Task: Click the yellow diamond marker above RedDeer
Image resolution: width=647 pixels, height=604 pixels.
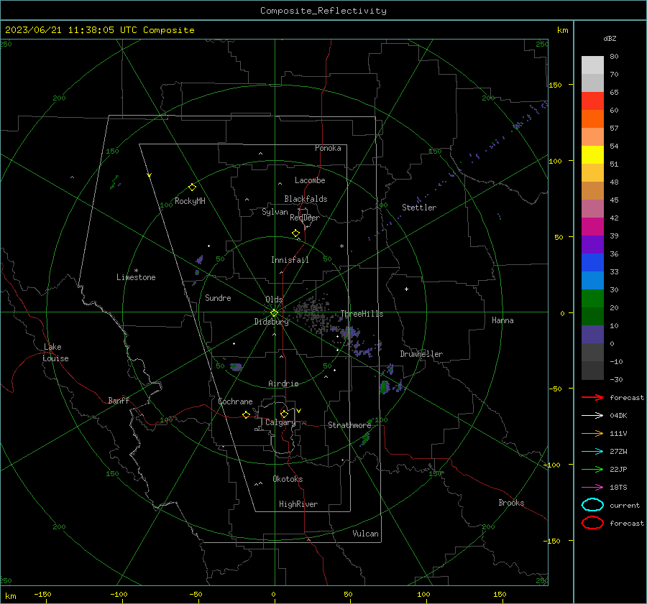Action: tap(295, 233)
